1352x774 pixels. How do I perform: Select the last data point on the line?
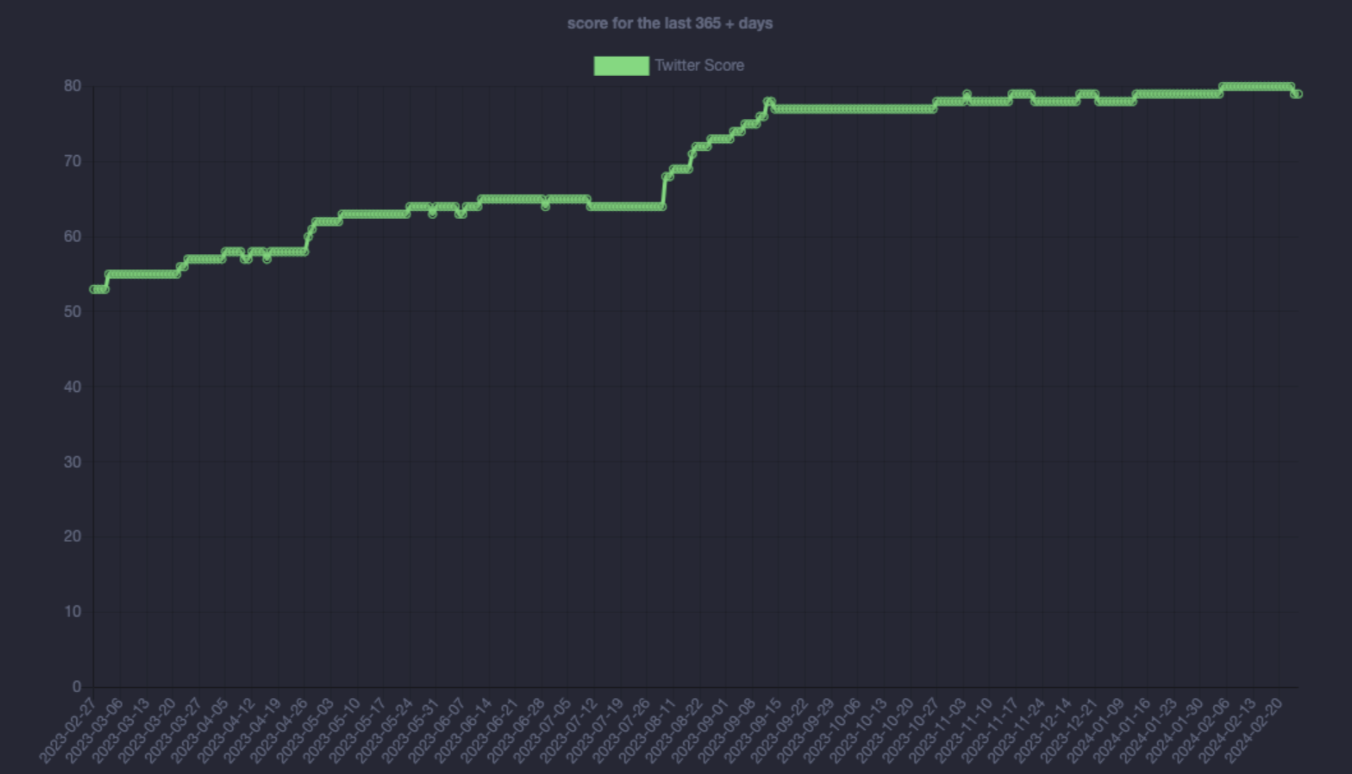pos(1298,94)
